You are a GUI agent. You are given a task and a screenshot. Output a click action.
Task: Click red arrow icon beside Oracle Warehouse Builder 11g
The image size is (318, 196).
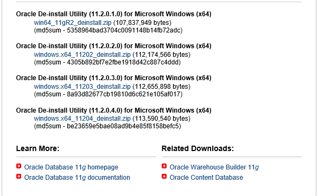pos(164,166)
